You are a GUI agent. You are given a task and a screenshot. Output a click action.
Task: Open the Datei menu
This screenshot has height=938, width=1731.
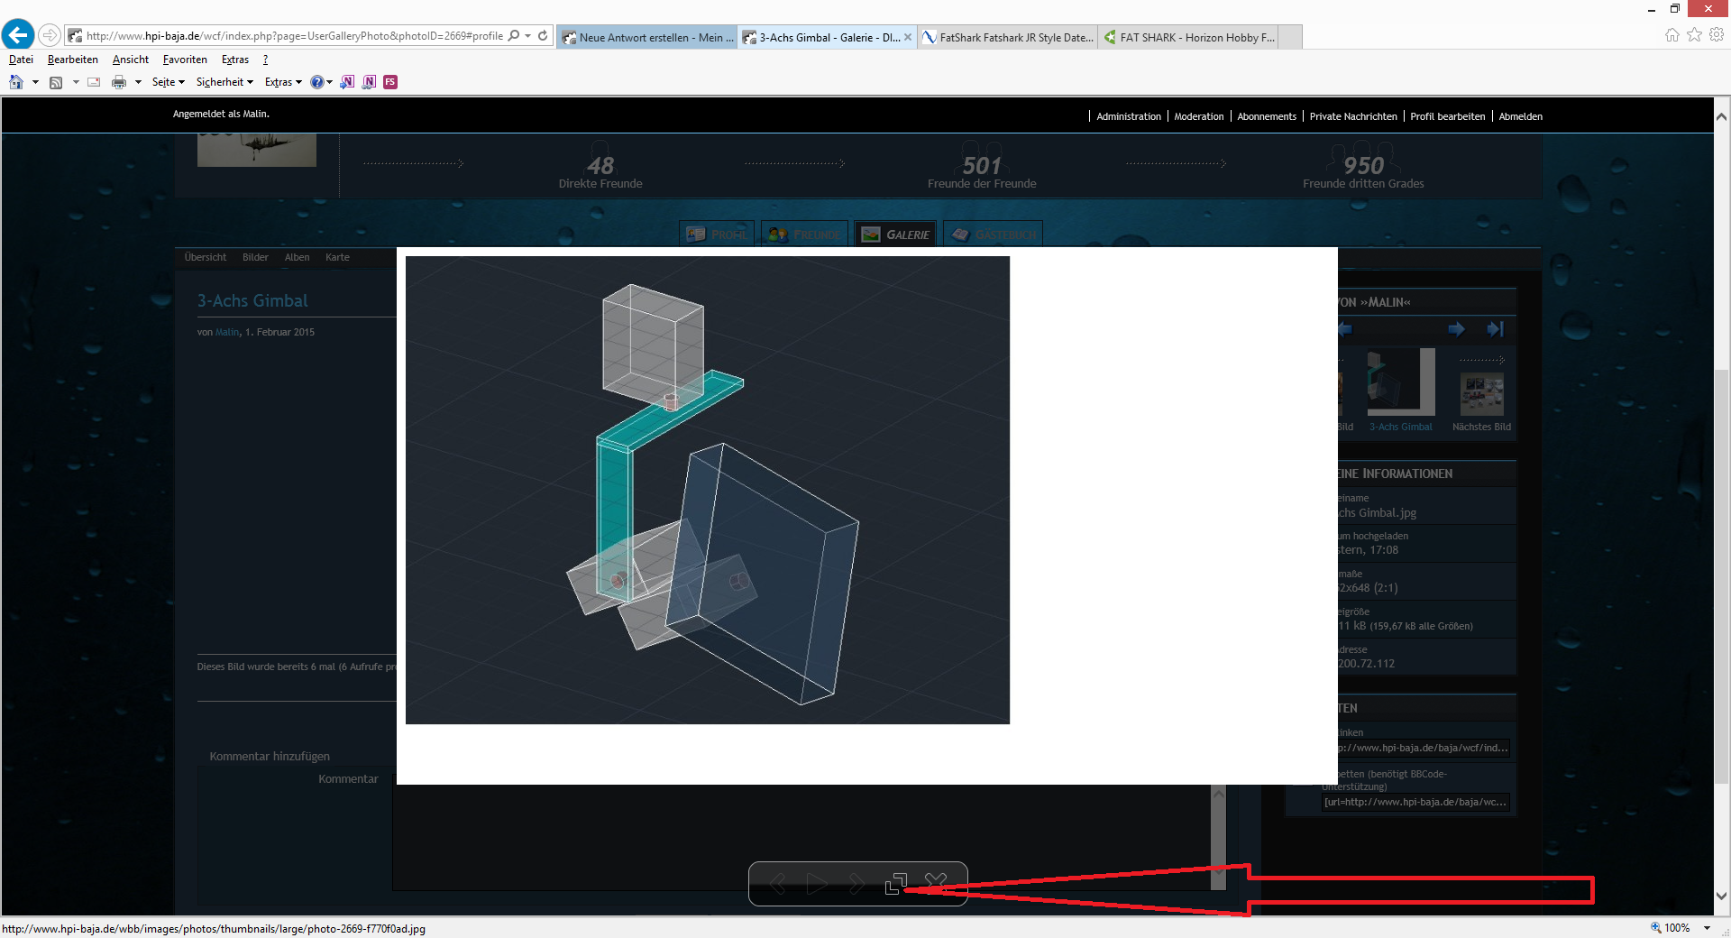pos(21,60)
